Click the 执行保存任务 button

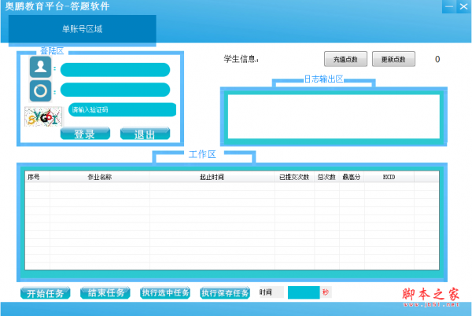pyautogui.click(x=225, y=293)
